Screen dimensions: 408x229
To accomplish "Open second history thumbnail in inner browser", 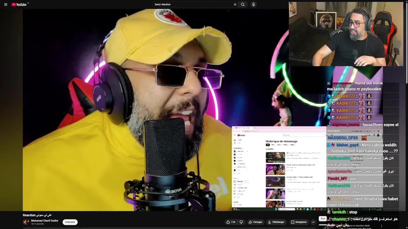I will tap(275, 170).
